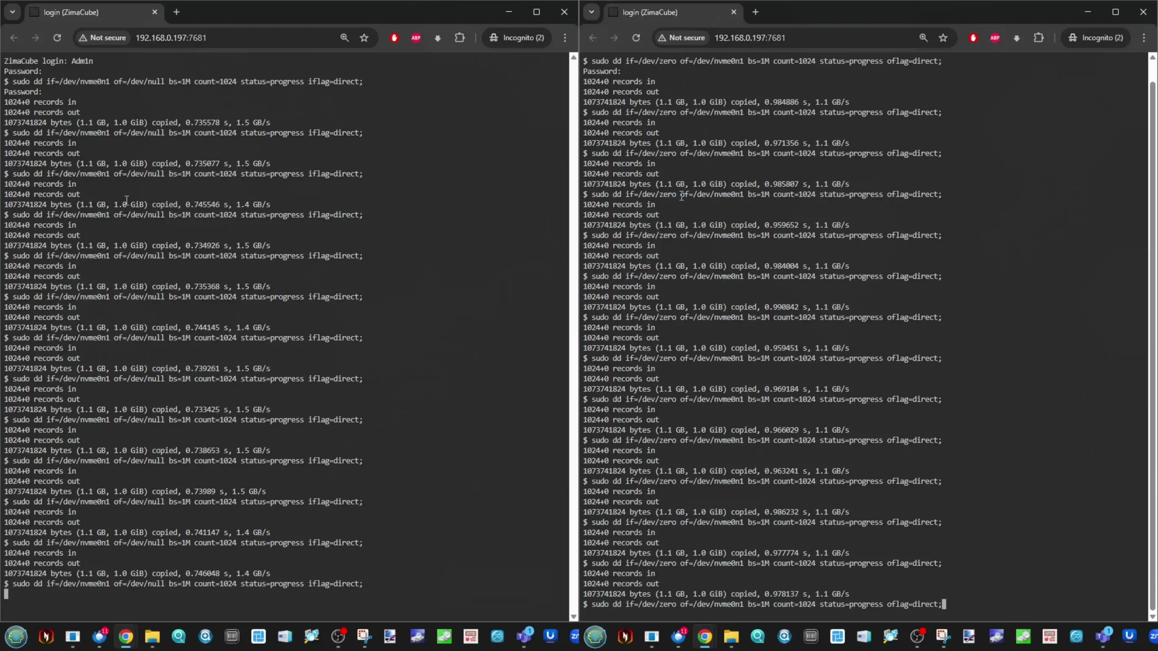Open a new tab in the right window
The width and height of the screenshot is (1158, 651).
(x=755, y=12)
